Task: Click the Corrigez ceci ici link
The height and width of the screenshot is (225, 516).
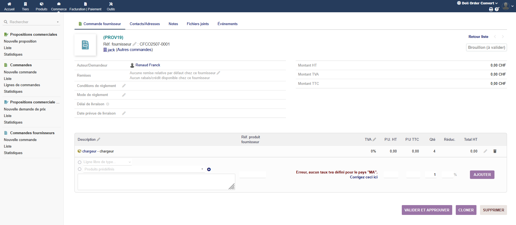Action: 364,177
